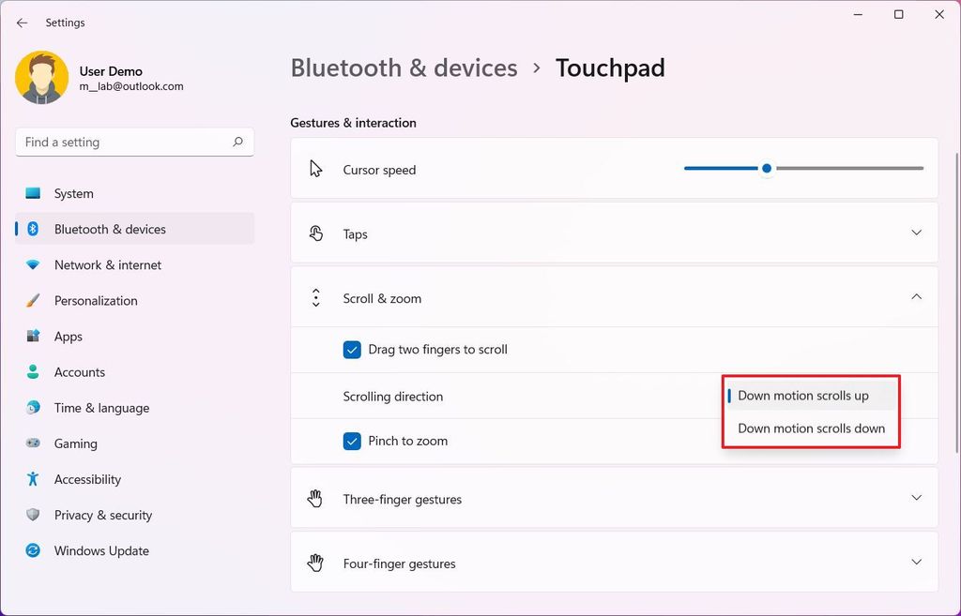The image size is (961, 616).
Task: Navigate to Bluetooth & devices breadcrumb link
Action: pyautogui.click(x=404, y=68)
